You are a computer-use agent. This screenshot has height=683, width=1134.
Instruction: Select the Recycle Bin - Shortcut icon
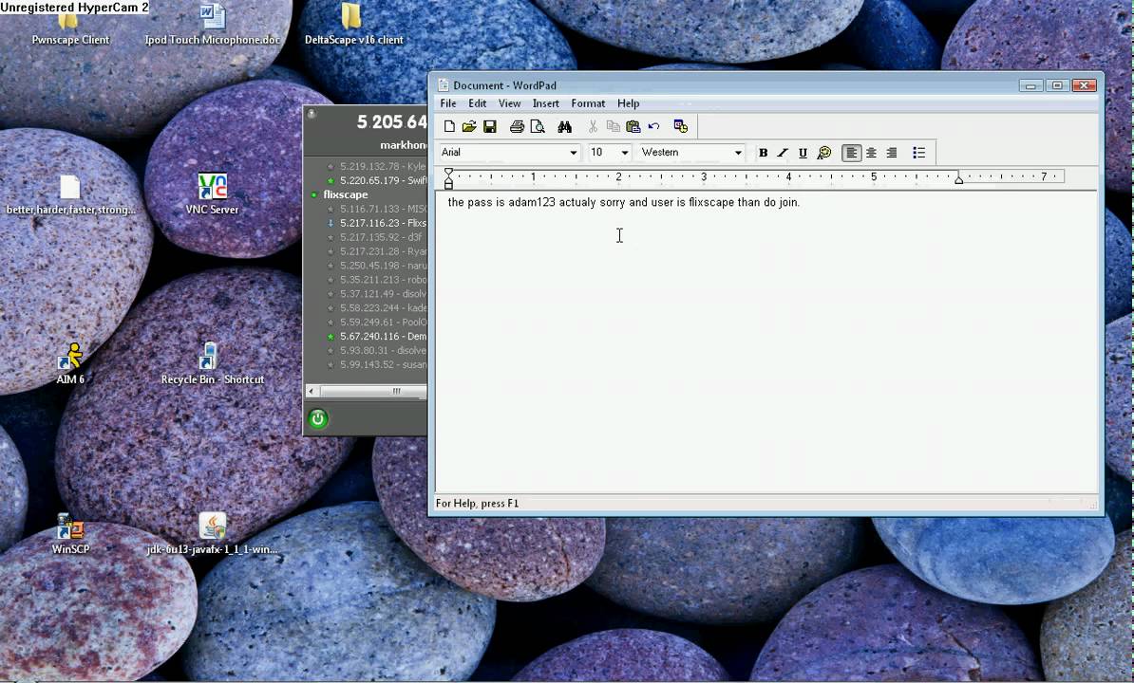pos(212,364)
